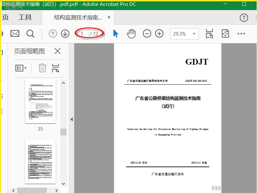This screenshot has width=258, height=194.
Task: Click 广东省交通运输厅指导性技术文件 header text
Action: click(x=147, y=81)
